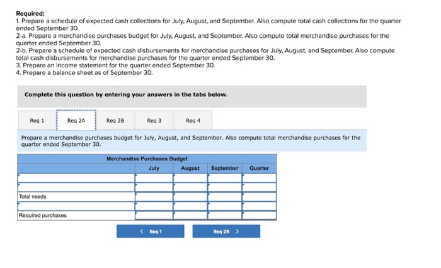The width and height of the screenshot is (441, 268).
Task: Click the September Total needs cell
Action: tap(225, 197)
